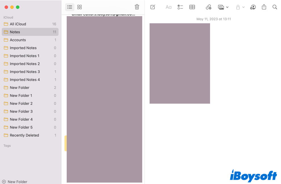Open the Recently Deleted folder
Image resolution: width=281 pixels, height=184 pixels.
tap(24, 135)
